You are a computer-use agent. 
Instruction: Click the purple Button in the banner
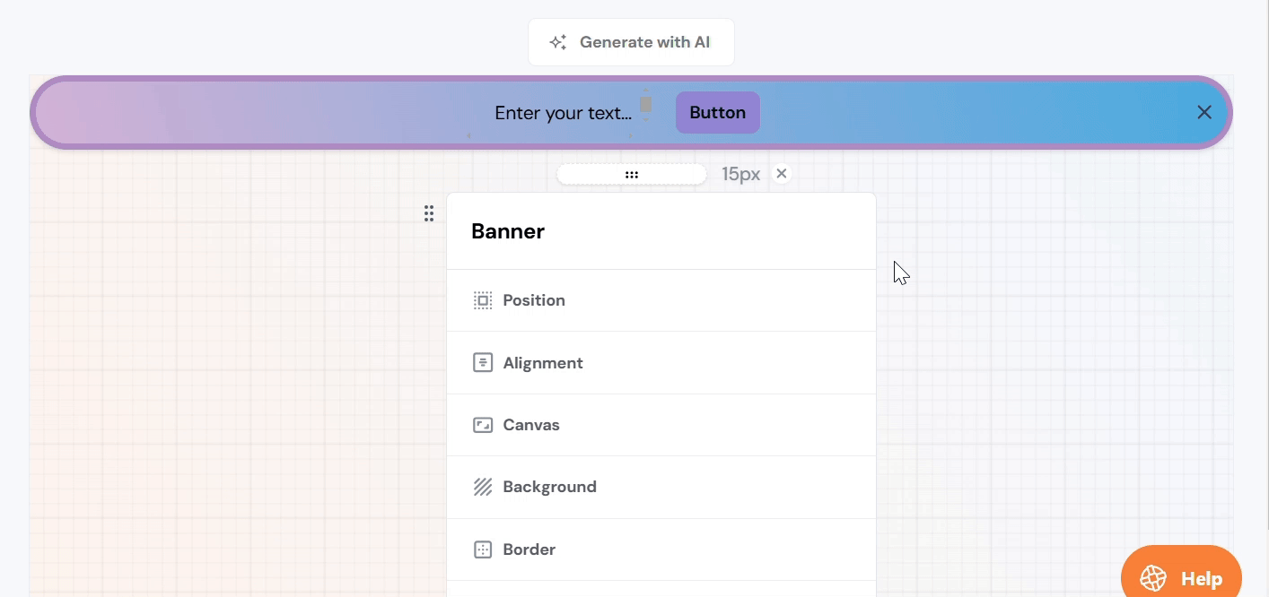coord(717,113)
